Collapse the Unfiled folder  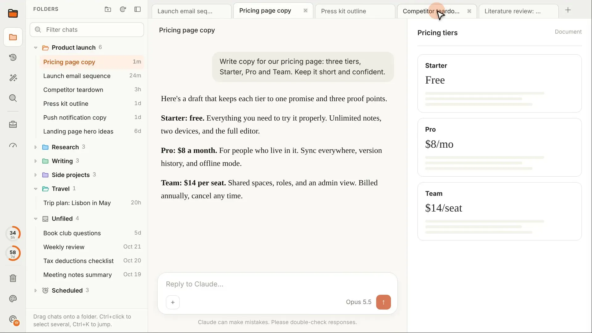[x=35, y=219]
